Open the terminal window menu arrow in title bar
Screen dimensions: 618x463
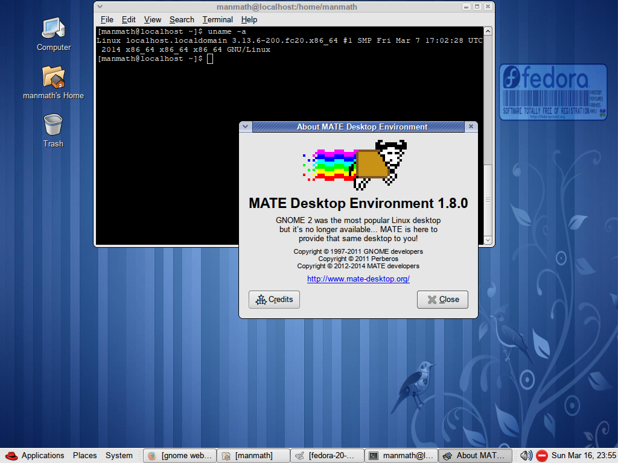click(100, 7)
